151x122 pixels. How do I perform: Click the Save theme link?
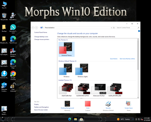click(x=114, y=59)
